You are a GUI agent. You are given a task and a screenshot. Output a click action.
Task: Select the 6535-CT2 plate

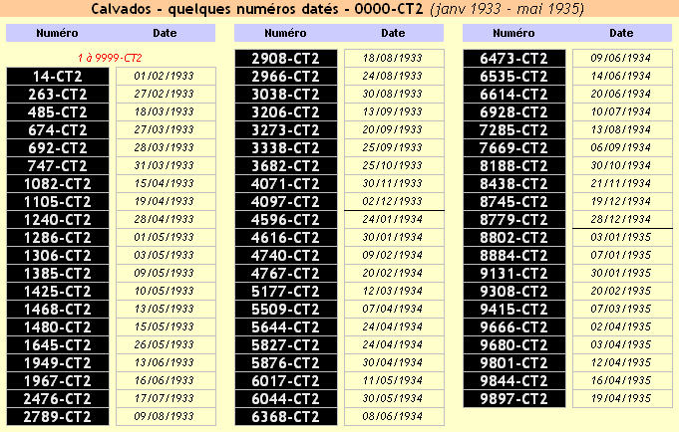click(x=514, y=76)
